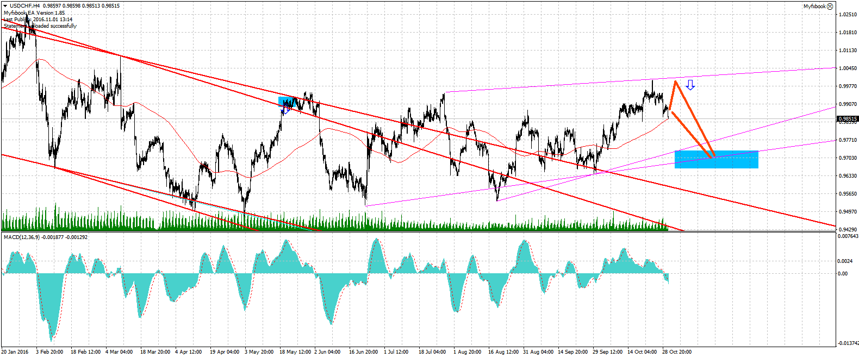Click the MACD(12,36,9) indicator label

coord(46,237)
